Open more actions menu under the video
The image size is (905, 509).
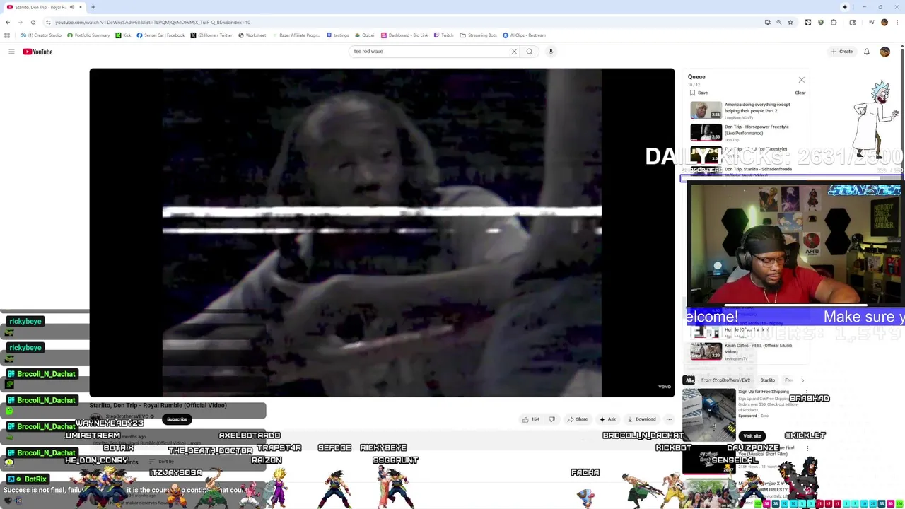(669, 419)
